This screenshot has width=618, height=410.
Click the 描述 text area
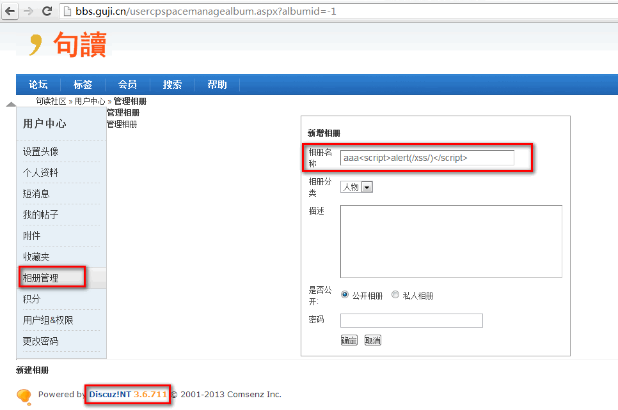click(x=451, y=241)
